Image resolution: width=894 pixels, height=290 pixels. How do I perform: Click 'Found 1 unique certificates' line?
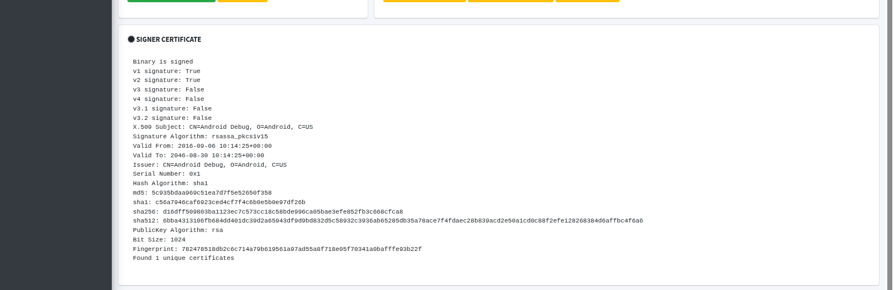point(183,258)
